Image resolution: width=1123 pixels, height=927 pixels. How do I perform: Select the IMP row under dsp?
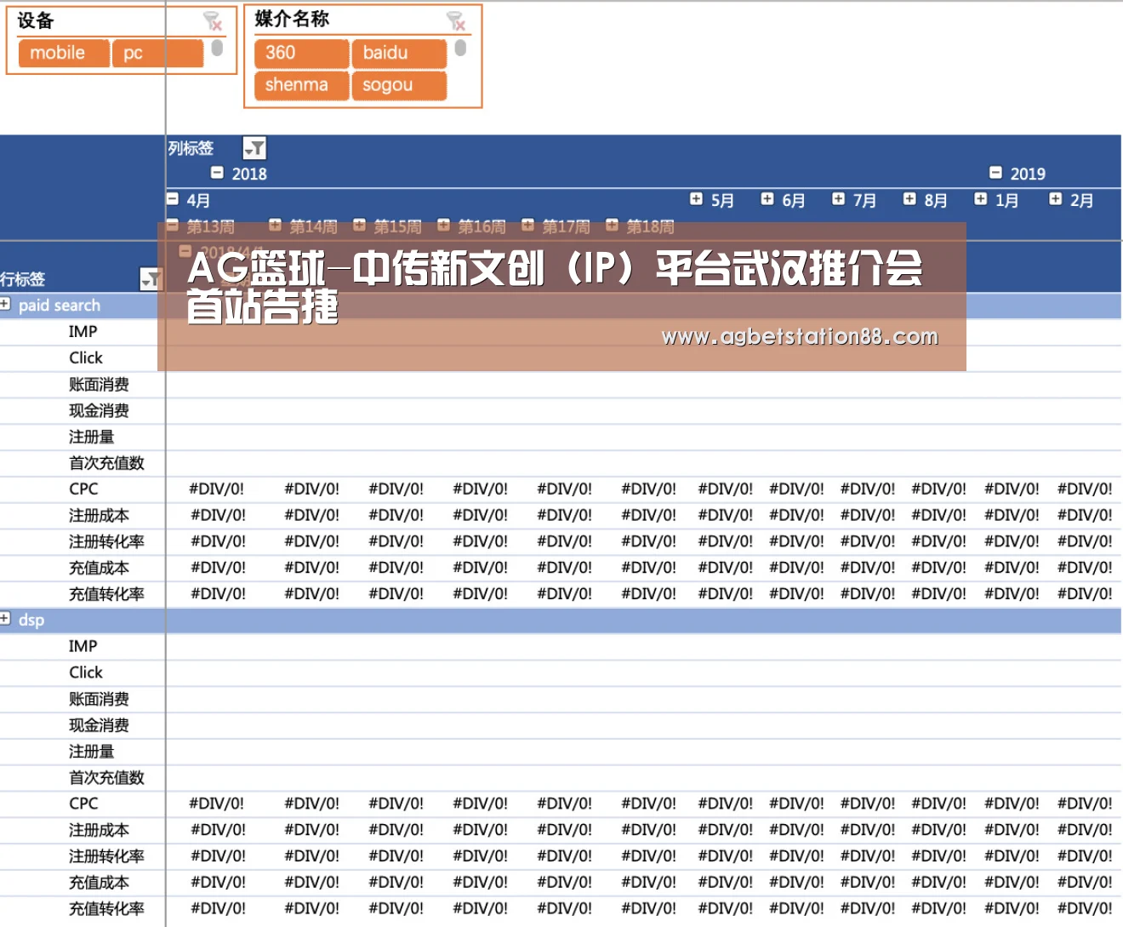[83, 647]
